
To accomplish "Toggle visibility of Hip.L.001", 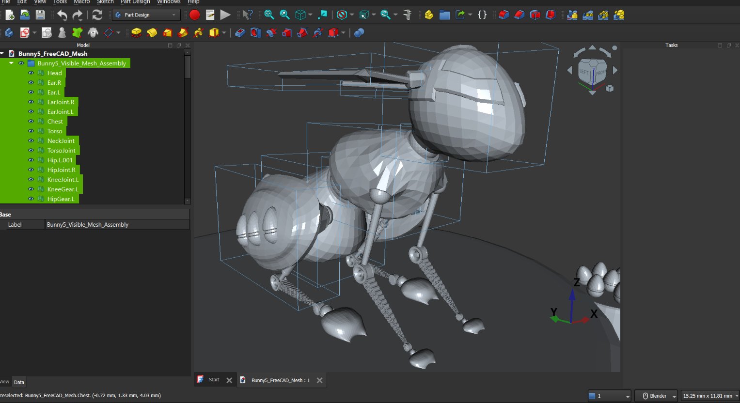I will pyautogui.click(x=31, y=160).
